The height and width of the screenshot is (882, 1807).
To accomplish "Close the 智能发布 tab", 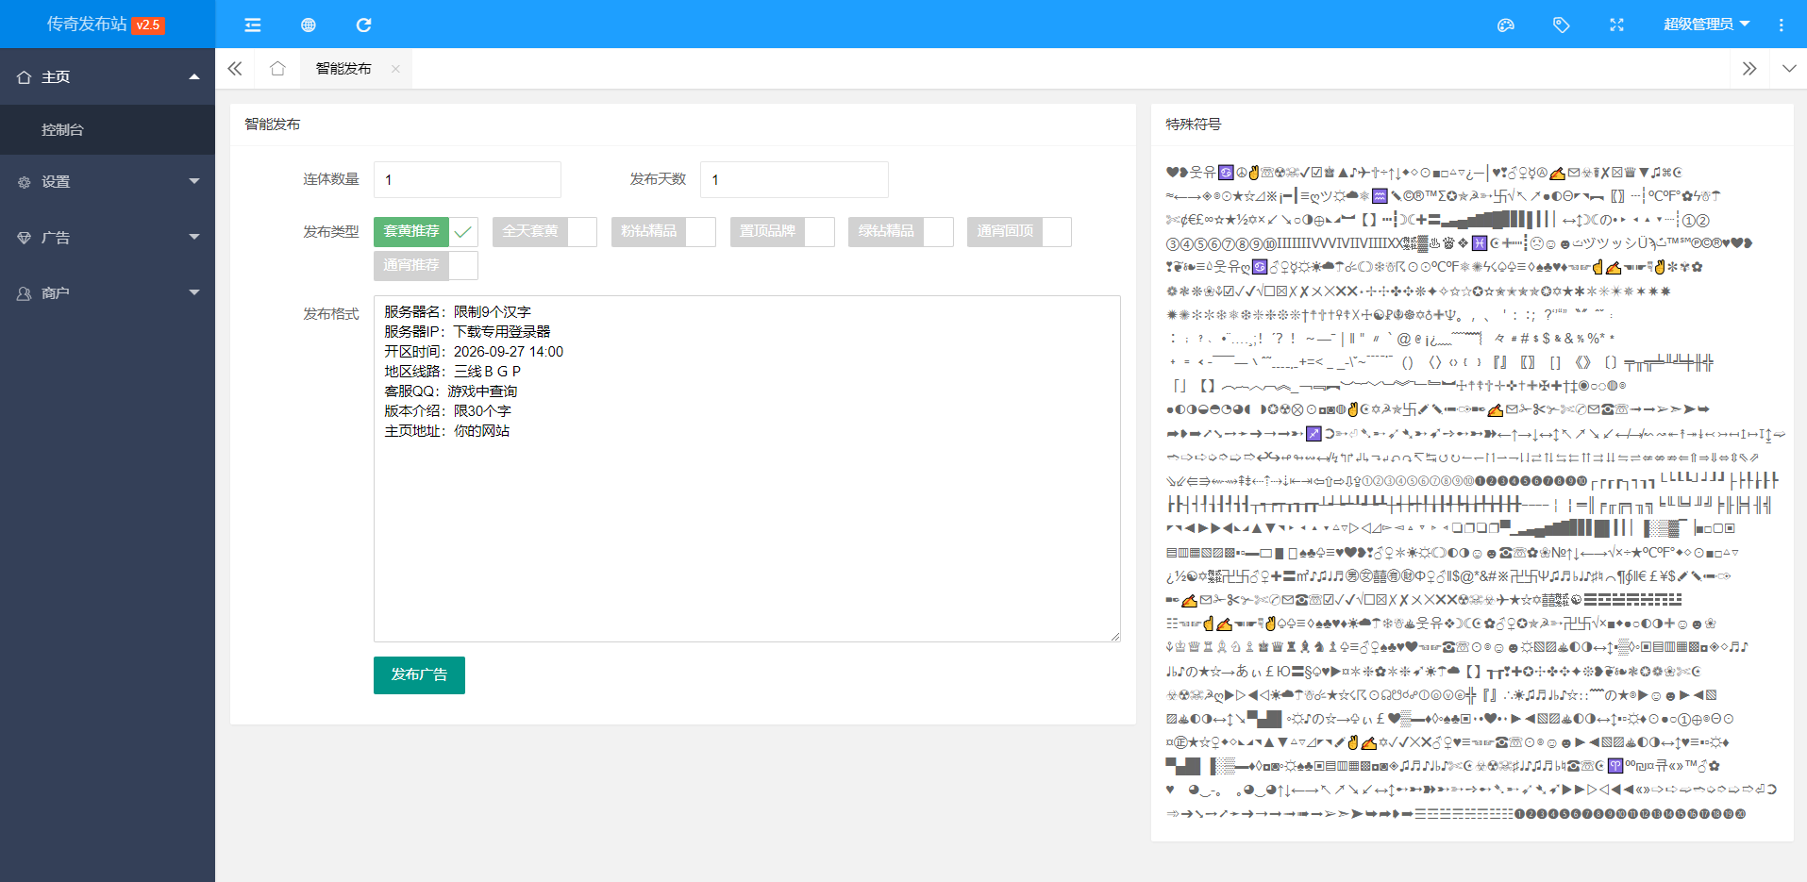I will pyautogui.click(x=395, y=69).
